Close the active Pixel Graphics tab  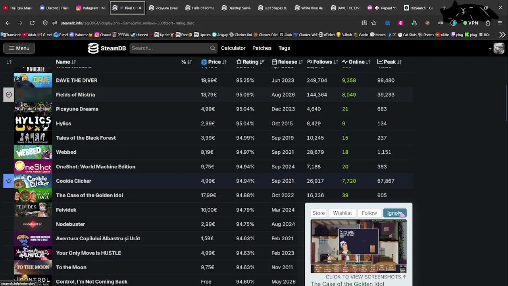pyautogui.click(x=140, y=8)
